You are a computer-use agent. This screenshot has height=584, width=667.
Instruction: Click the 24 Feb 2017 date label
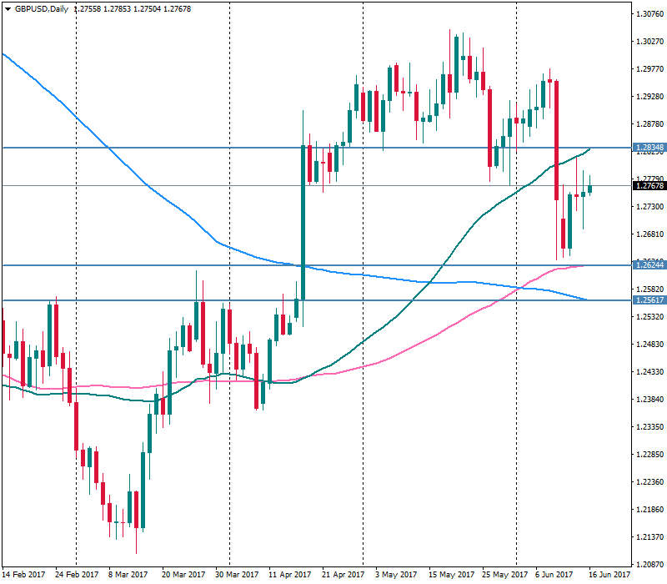[x=77, y=575]
